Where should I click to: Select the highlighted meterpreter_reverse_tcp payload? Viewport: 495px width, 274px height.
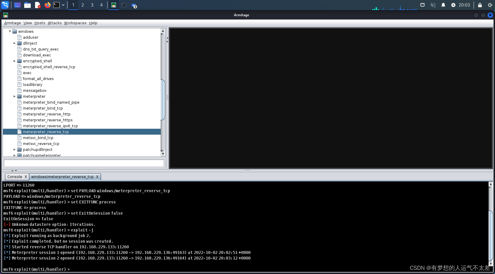click(82, 132)
